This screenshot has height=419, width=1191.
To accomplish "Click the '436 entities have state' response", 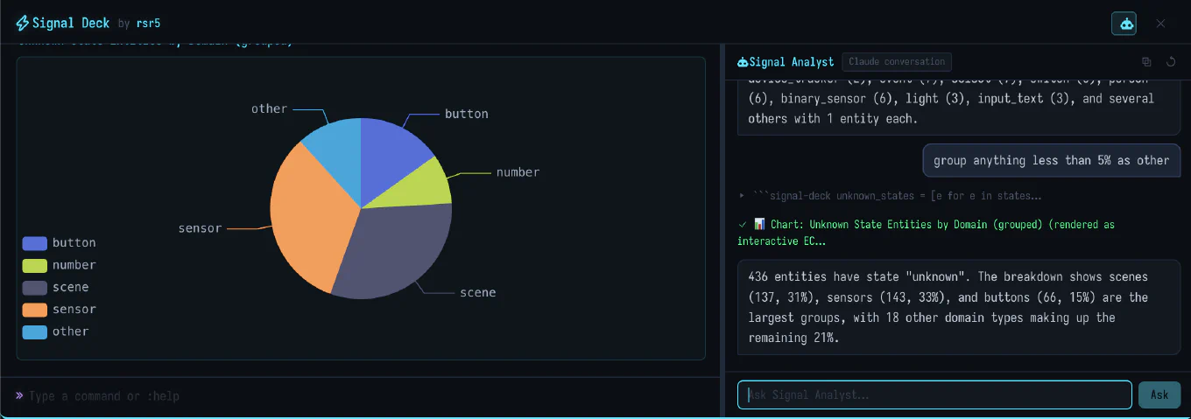I will click(959, 307).
